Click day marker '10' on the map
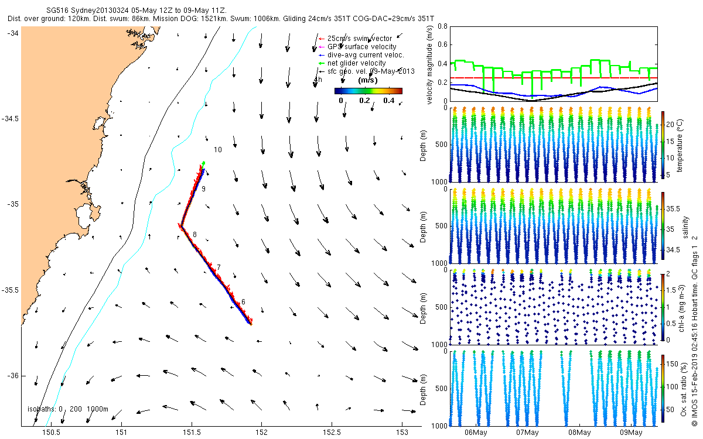This screenshot has height=439, width=703. [x=217, y=150]
